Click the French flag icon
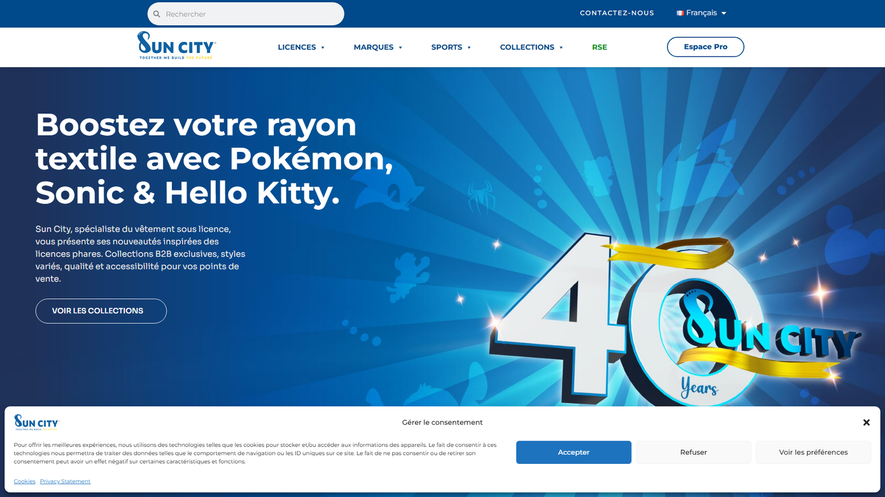885x497 pixels. coord(680,13)
